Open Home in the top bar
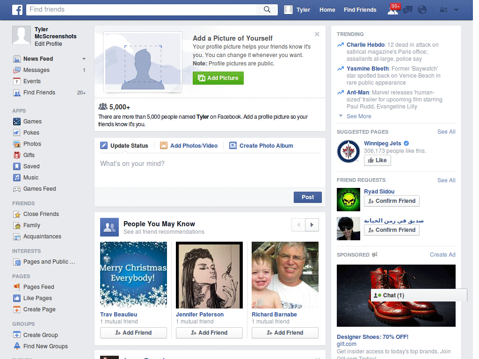 (x=327, y=10)
